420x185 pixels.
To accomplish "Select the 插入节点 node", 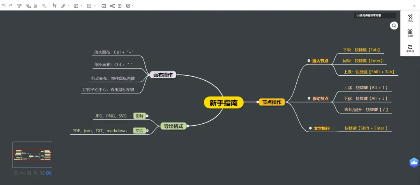I will (320, 61).
